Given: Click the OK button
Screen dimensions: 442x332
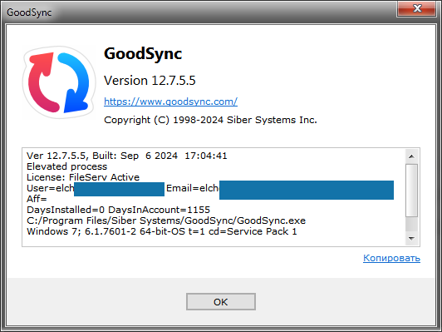Looking at the screenshot, I should (221, 301).
